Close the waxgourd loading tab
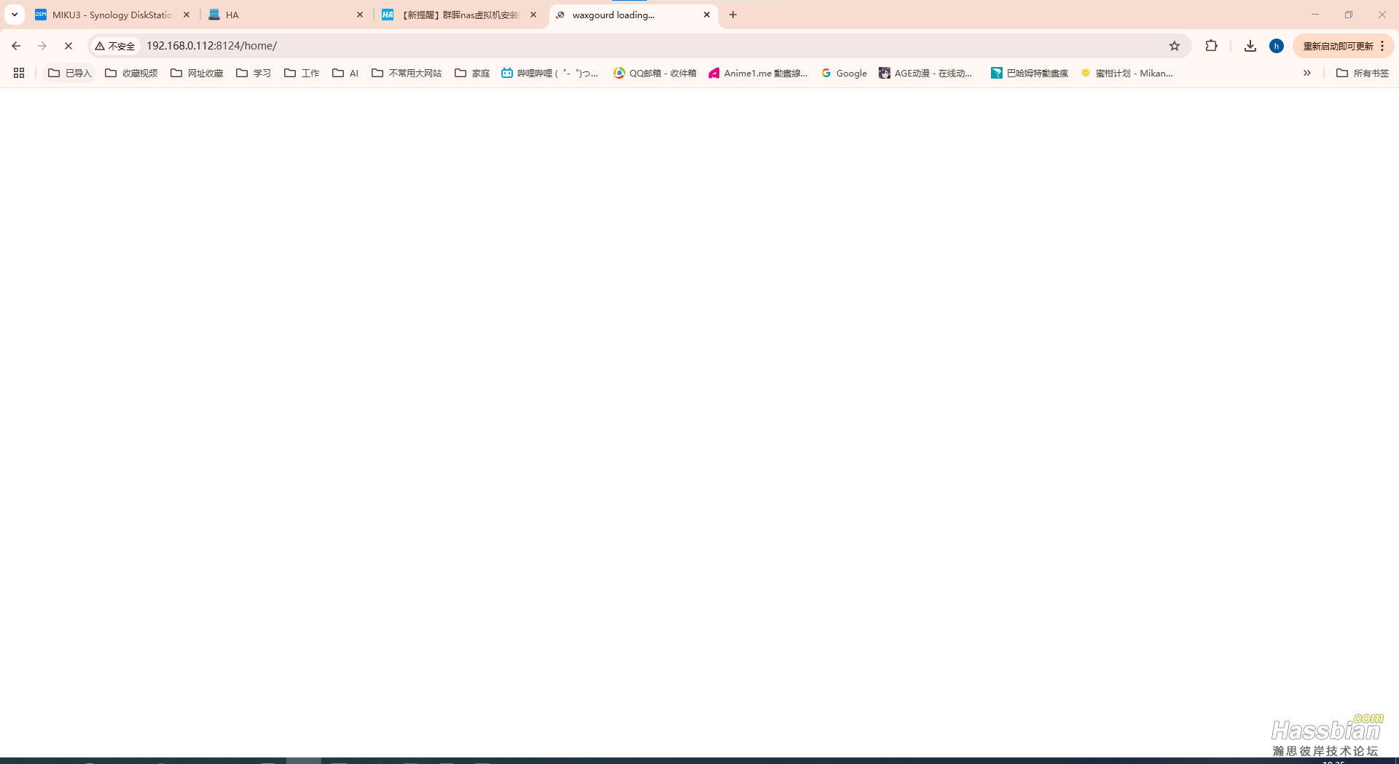This screenshot has width=1399, height=764. [x=706, y=15]
